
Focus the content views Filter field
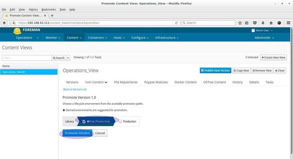click(27, 58)
